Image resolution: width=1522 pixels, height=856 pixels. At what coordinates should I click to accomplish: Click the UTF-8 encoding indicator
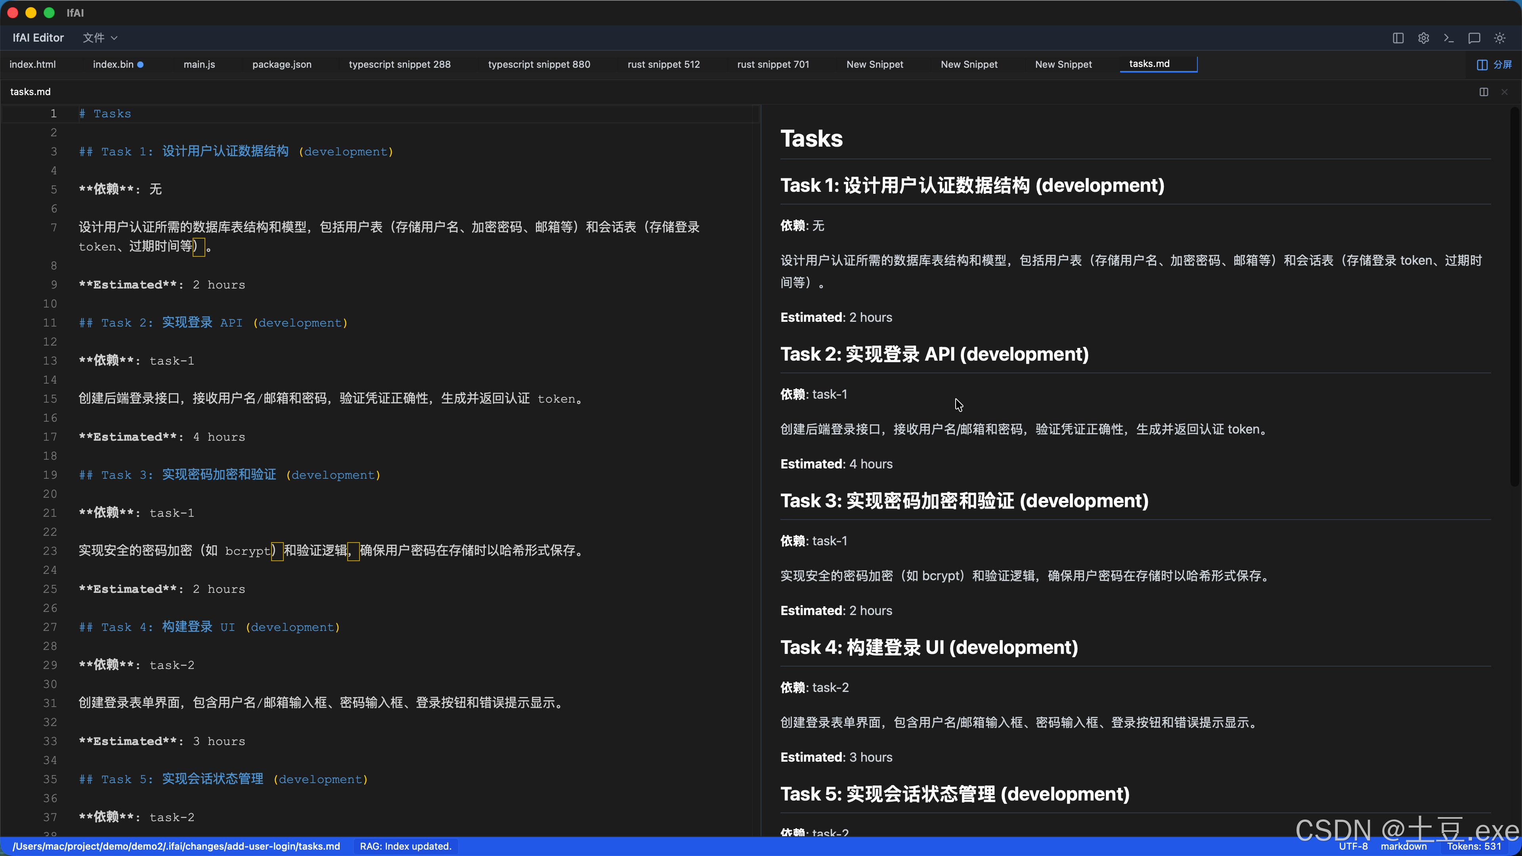tap(1353, 846)
